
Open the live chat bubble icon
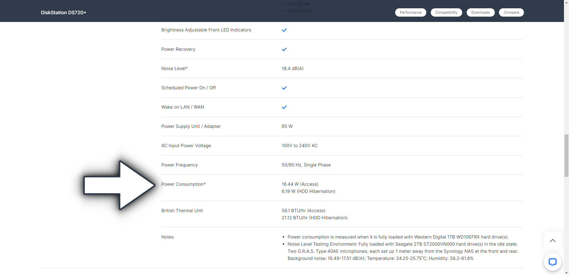click(x=552, y=262)
